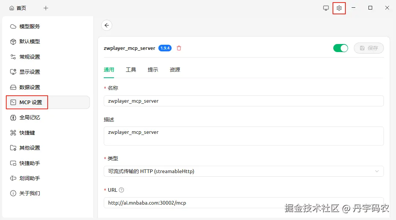Click the 保存 (Save) button
The height and width of the screenshot is (220, 396).
coord(368,48)
